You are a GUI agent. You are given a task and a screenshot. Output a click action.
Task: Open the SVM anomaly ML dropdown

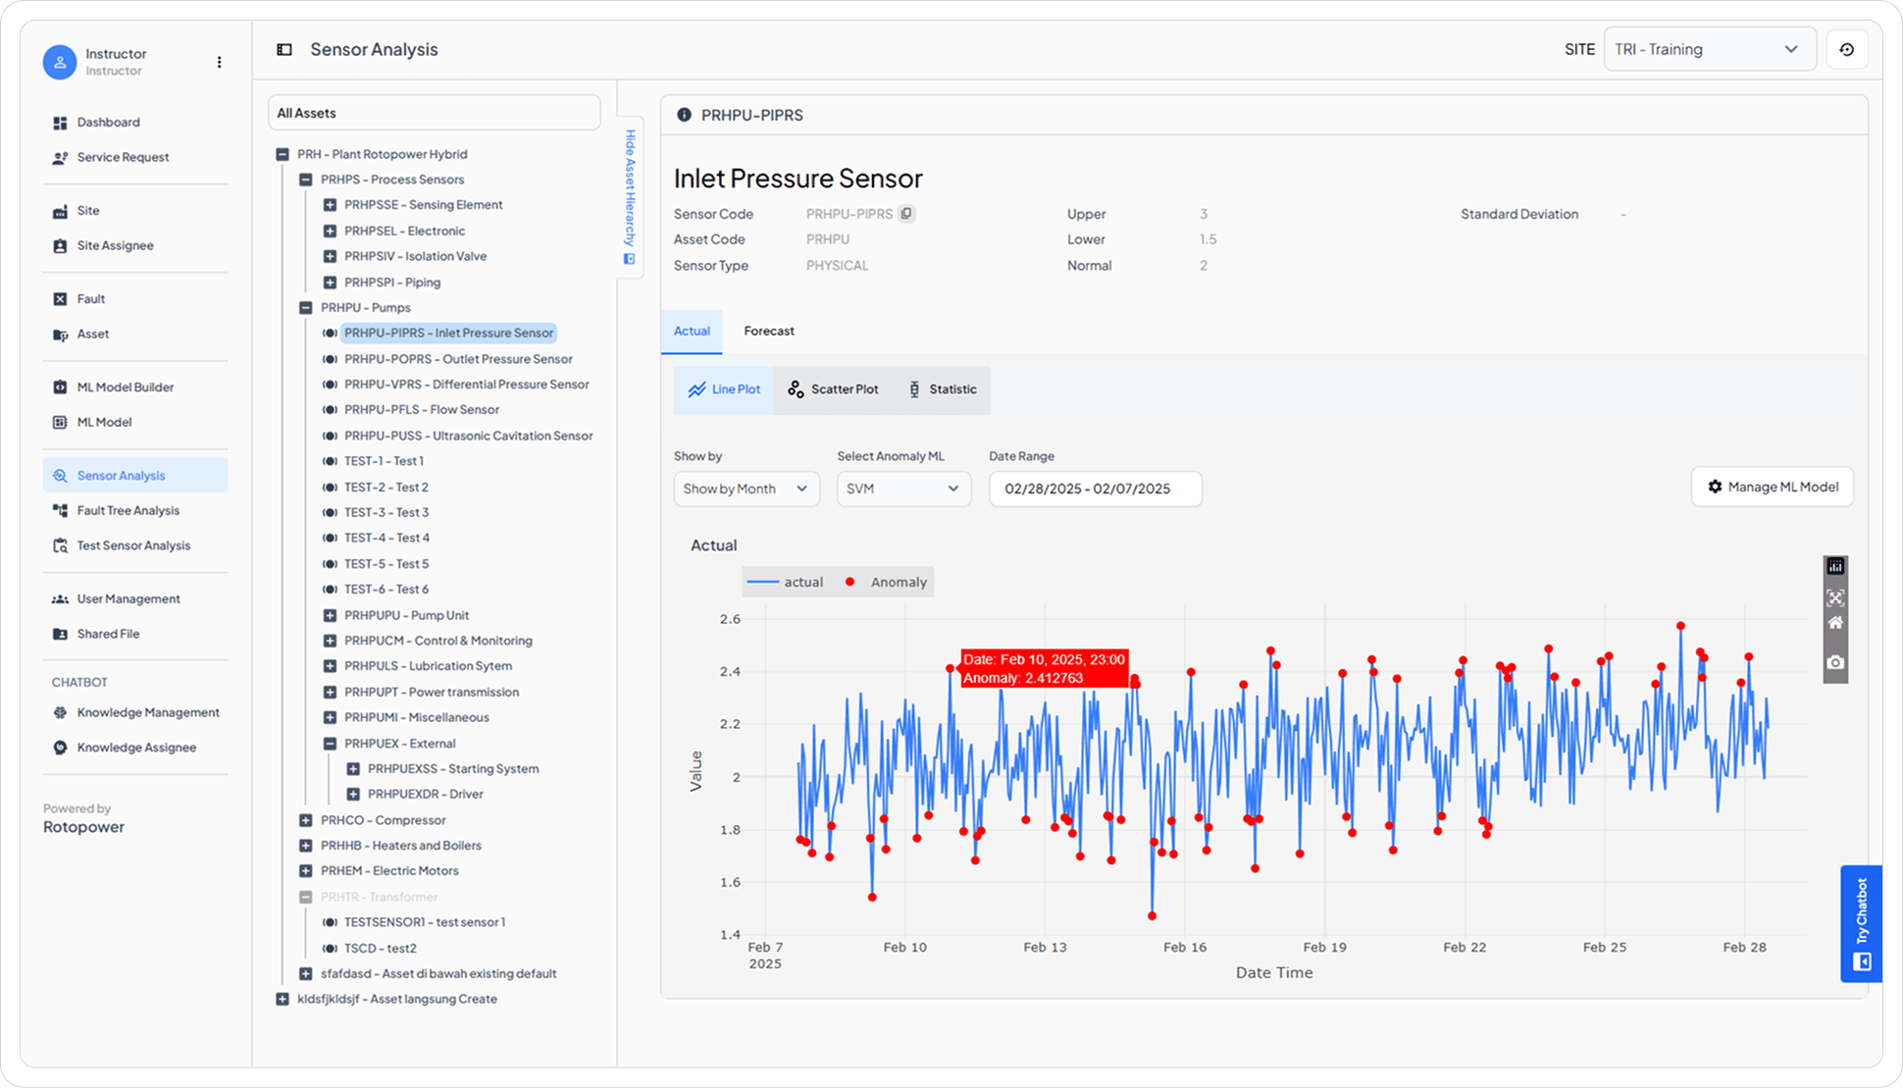click(x=902, y=489)
